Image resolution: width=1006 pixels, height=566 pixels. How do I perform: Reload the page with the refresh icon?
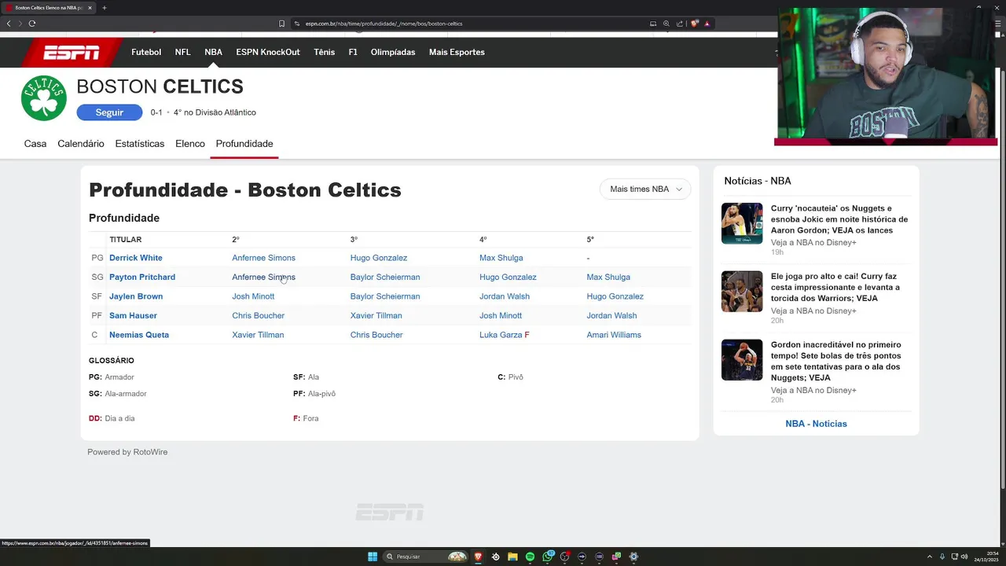(31, 24)
